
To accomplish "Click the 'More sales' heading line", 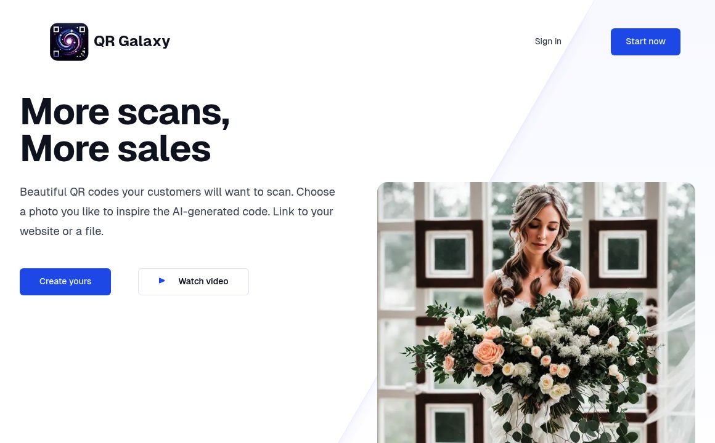I will click(115, 149).
